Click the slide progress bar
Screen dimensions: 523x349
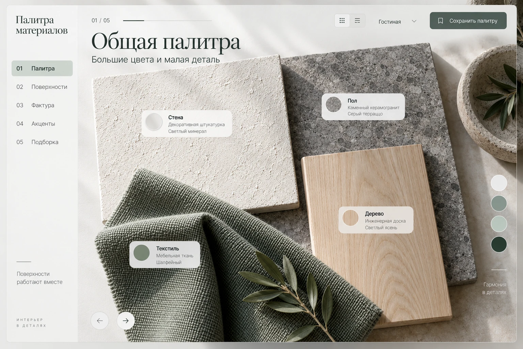(168, 20)
